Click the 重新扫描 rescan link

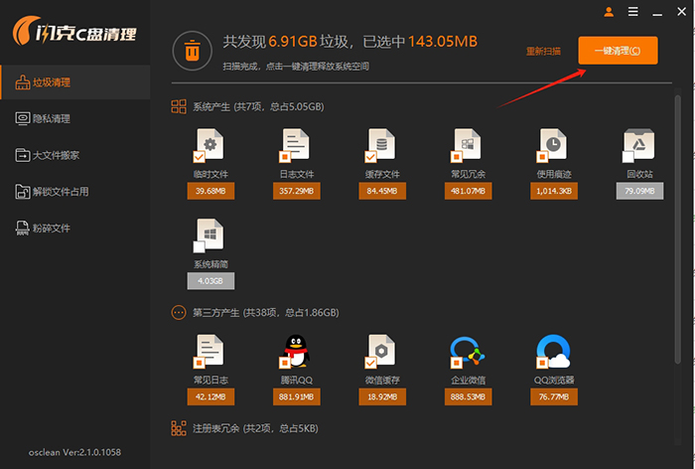click(x=543, y=52)
